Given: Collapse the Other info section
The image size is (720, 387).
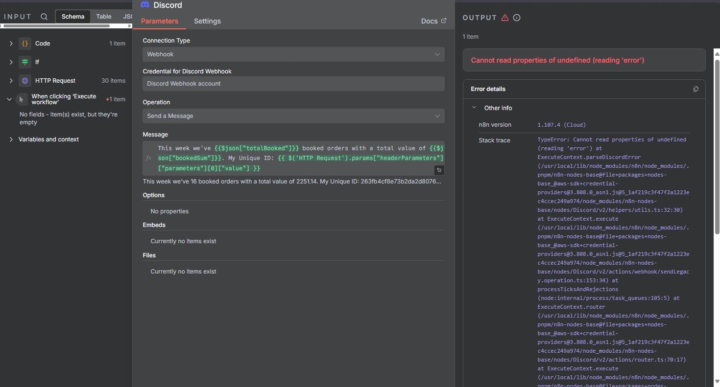Looking at the screenshot, I should [474, 108].
